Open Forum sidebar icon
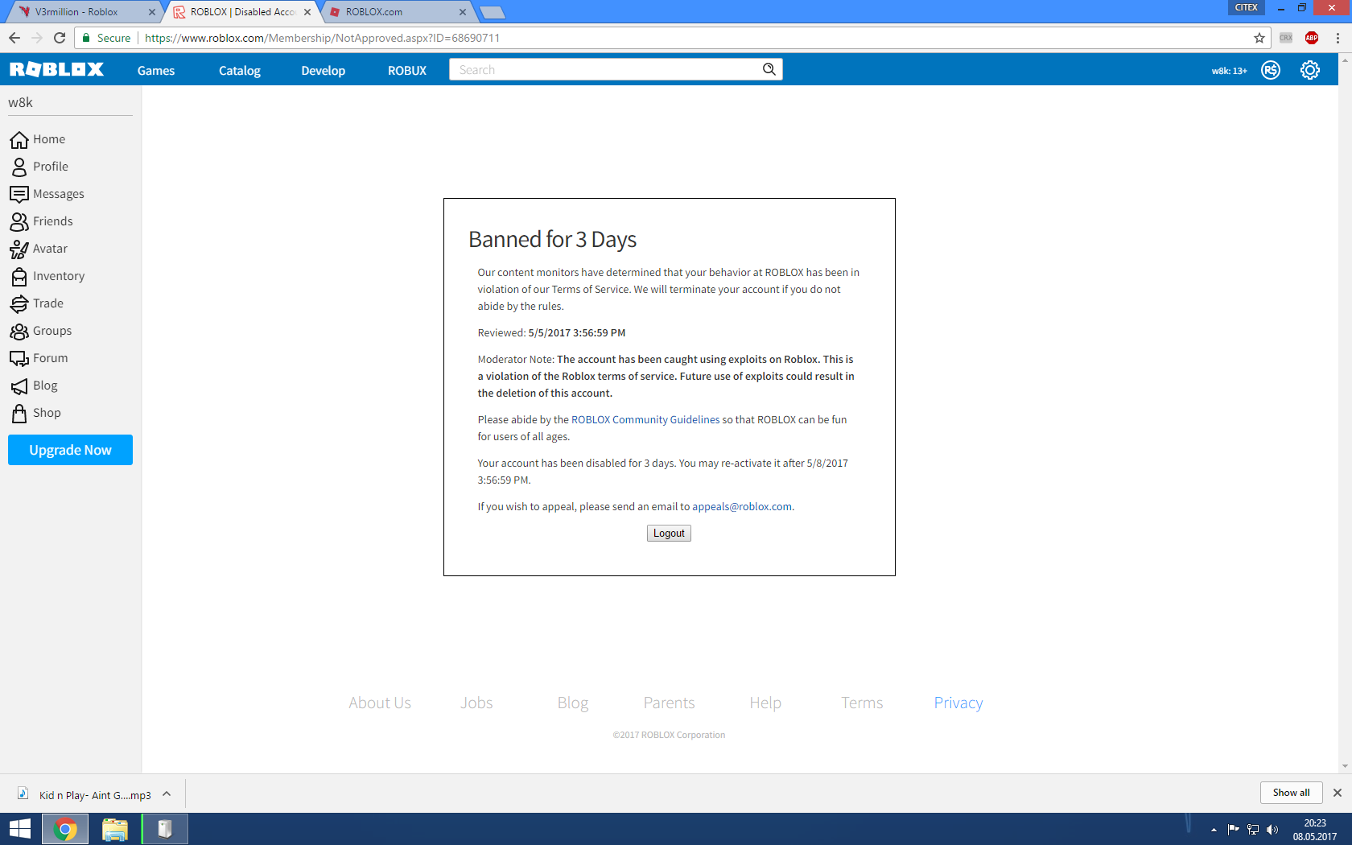Screen dimensions: 1352x845 click(x=19, y=359)
